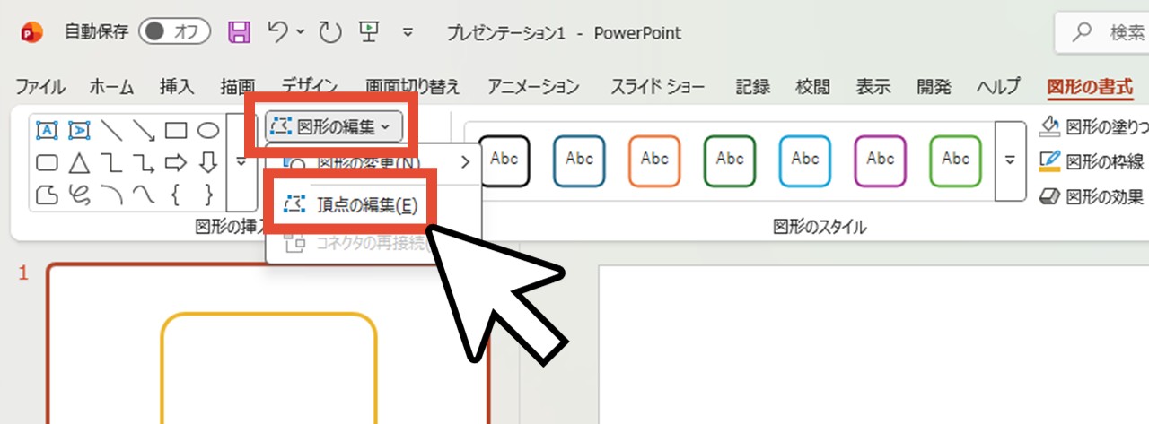The height and width of the screenshot is (424, 1149).
Task: Pick the elbow connector shape
Action: pos(111,162)
